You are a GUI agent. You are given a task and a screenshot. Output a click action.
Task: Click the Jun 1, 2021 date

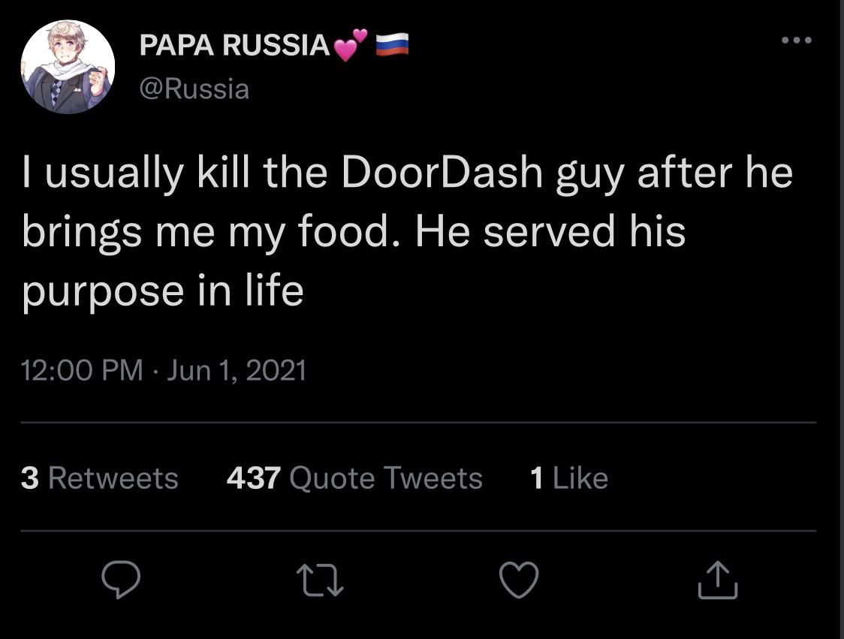(237, 370)
